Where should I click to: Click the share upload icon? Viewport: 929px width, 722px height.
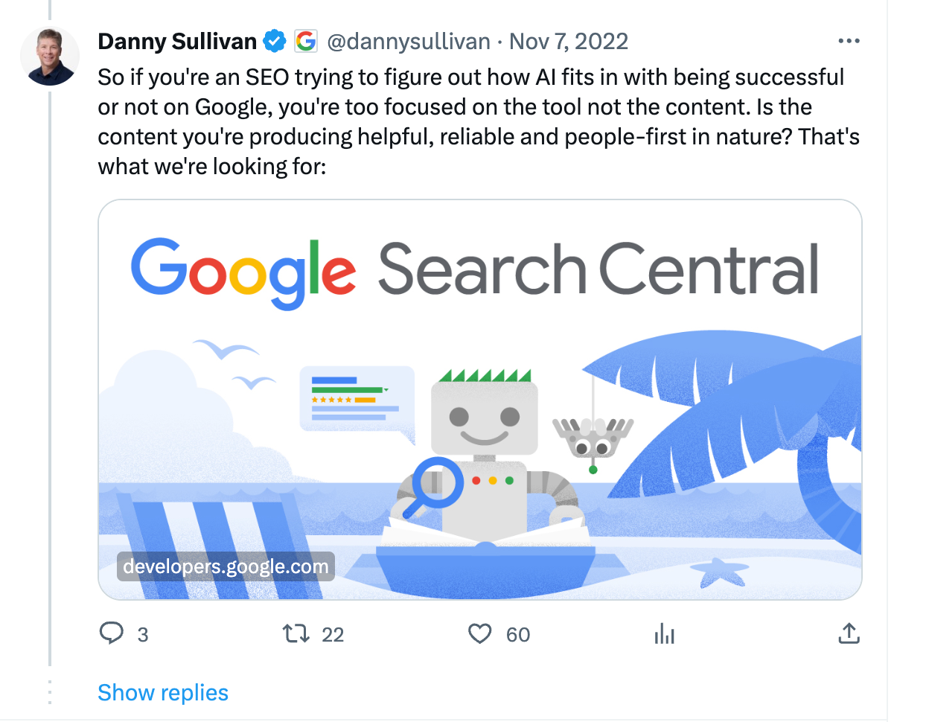[x=849, y=633]
